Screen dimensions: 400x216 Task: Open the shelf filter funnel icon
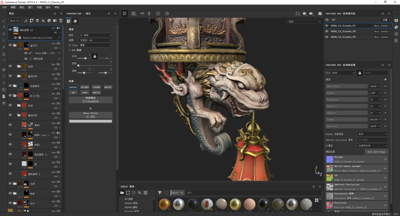[160, 193]
